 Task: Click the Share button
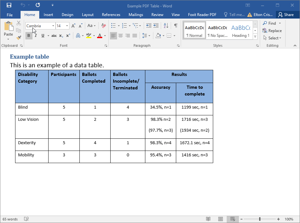coord(286,15)
